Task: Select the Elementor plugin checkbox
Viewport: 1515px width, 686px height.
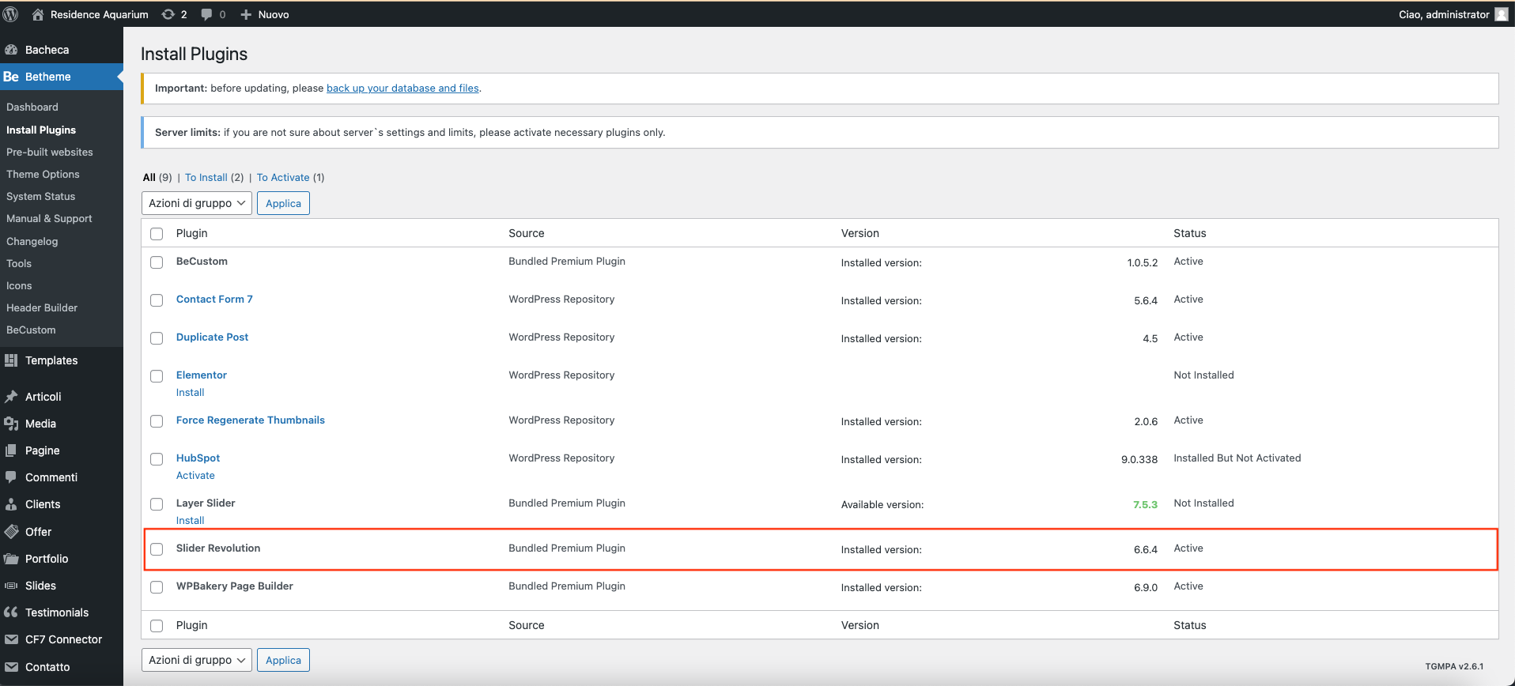Action: [x=157, y=376]
